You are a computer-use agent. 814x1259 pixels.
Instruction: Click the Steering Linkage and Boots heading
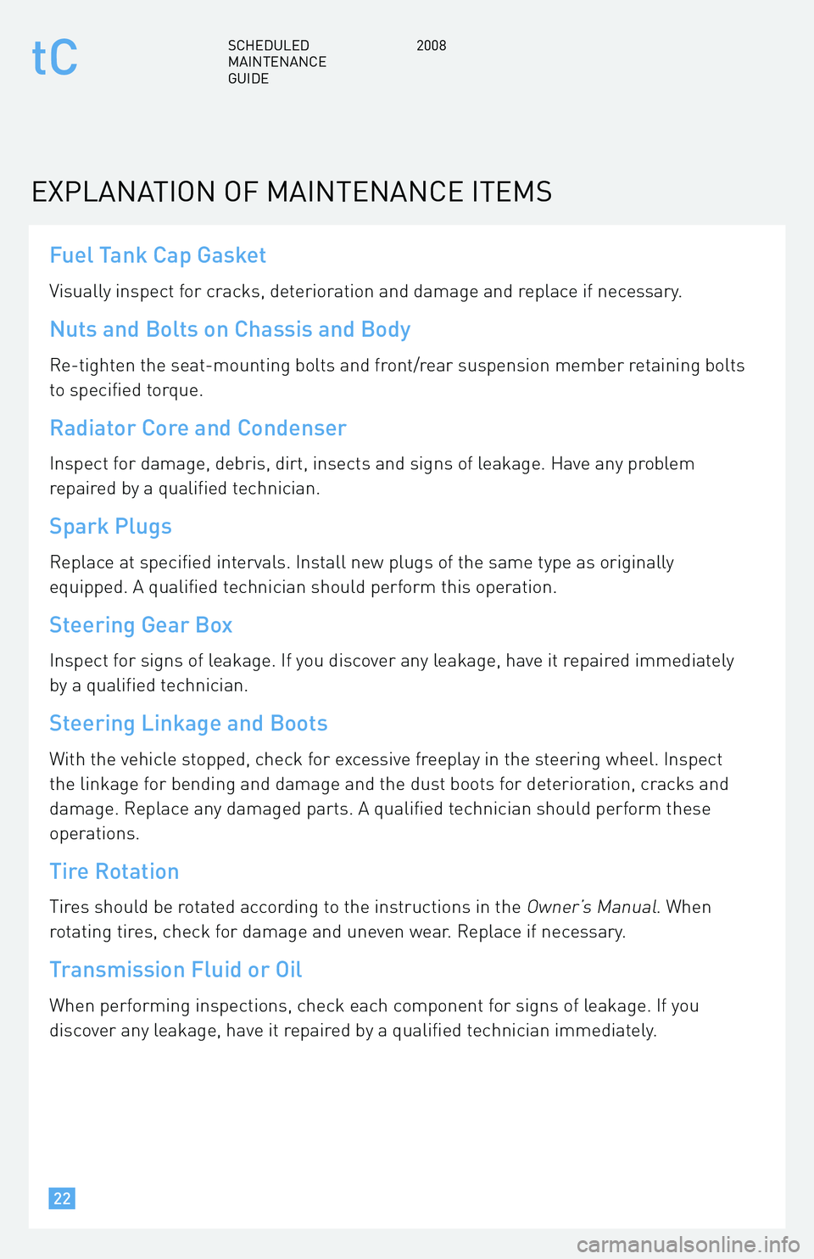tap(188, 724)
